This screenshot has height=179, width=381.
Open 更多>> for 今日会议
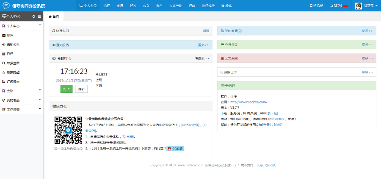coord(367,45)
